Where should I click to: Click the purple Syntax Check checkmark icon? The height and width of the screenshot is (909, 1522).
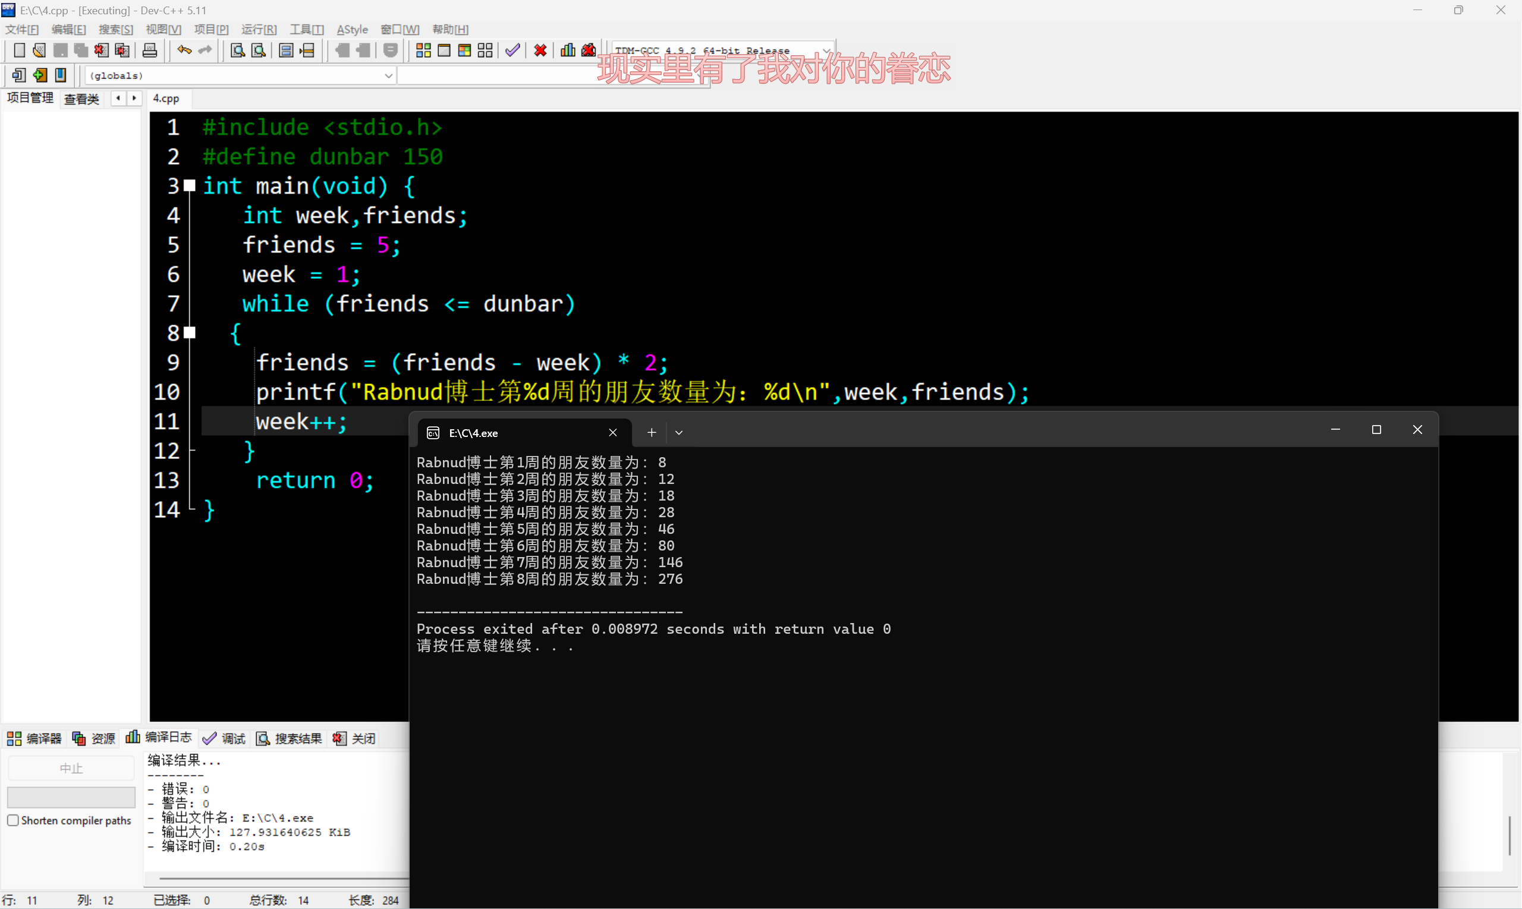tap(512, 50)
